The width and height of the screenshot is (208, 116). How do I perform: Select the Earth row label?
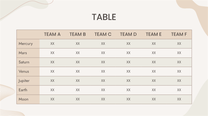pos(23,90)
